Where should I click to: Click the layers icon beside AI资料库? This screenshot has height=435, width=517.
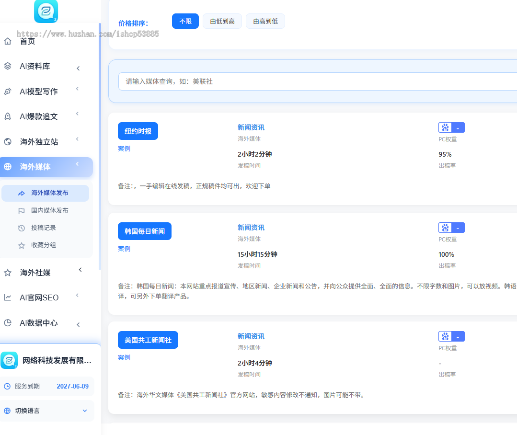(x=8, y=66)
